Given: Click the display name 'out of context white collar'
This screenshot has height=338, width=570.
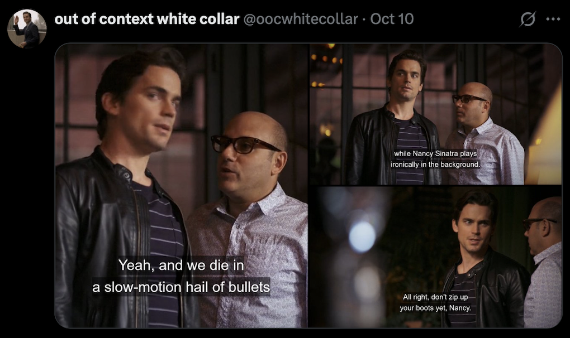Looking at the screenshot, I should 147,19.
